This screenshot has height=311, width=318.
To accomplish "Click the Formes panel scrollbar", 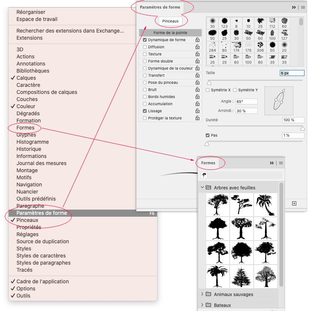I will pos(281,234).
